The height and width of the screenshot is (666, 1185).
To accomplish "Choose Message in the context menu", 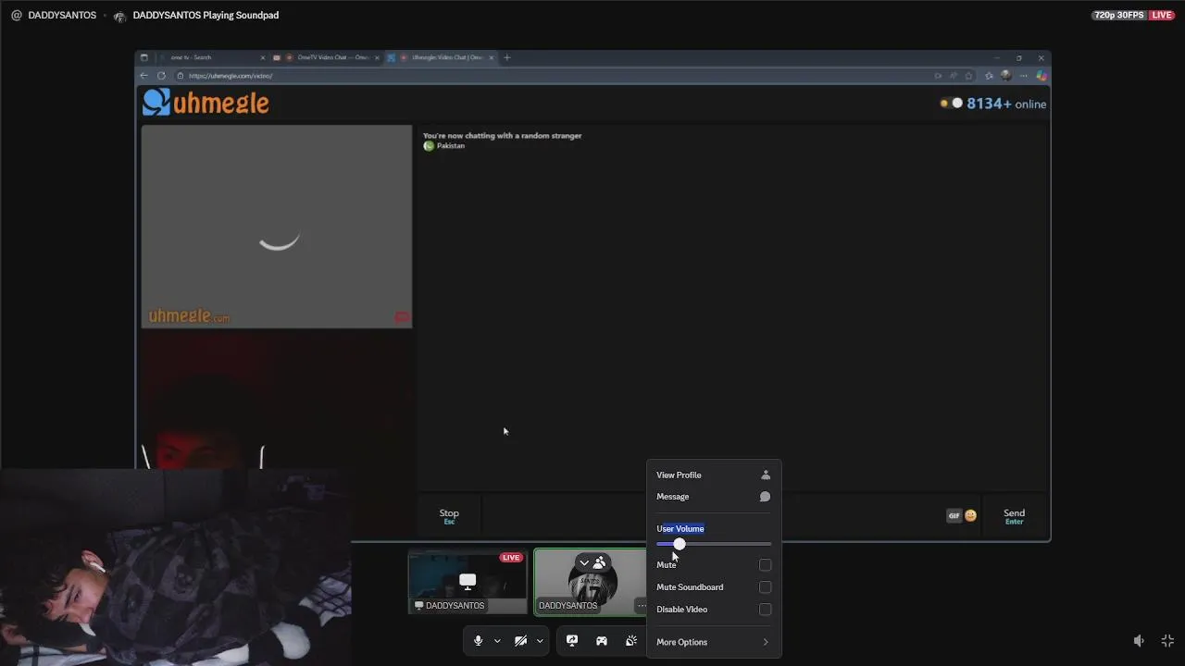I will 713,497.
